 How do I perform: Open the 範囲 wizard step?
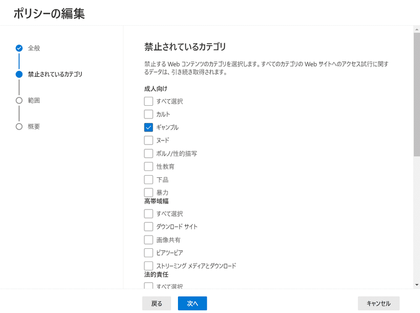(34, 100)
